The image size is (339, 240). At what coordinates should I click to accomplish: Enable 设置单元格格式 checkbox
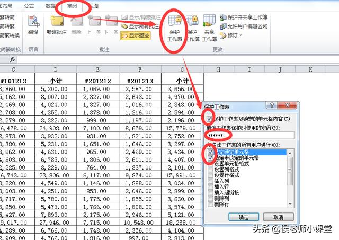coord(210,164)
